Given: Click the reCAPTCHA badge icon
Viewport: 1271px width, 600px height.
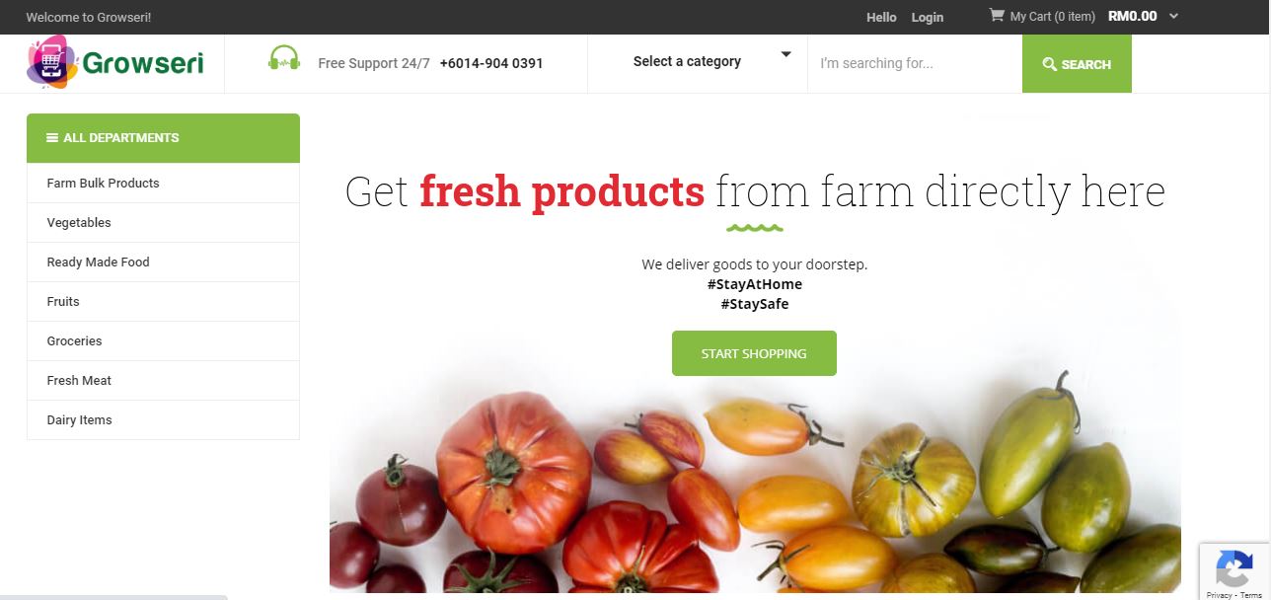Looking at the screenshot, I should (1234, 569).
